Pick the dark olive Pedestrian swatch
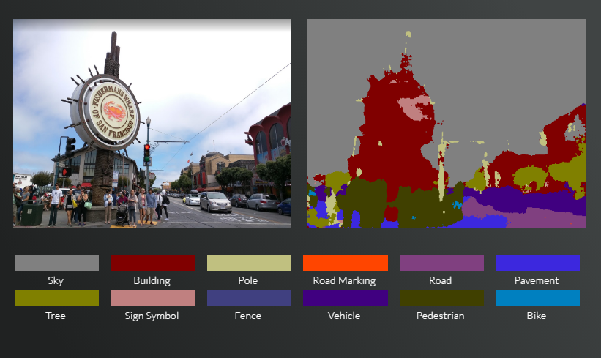The height and width of the screenshot is (358, 601). (441, 298)
